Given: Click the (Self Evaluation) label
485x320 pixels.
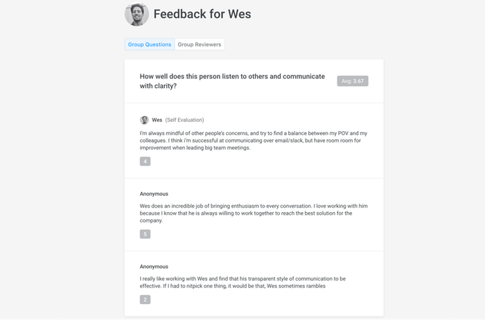Looking at the screenshot, I should point(185,120).
